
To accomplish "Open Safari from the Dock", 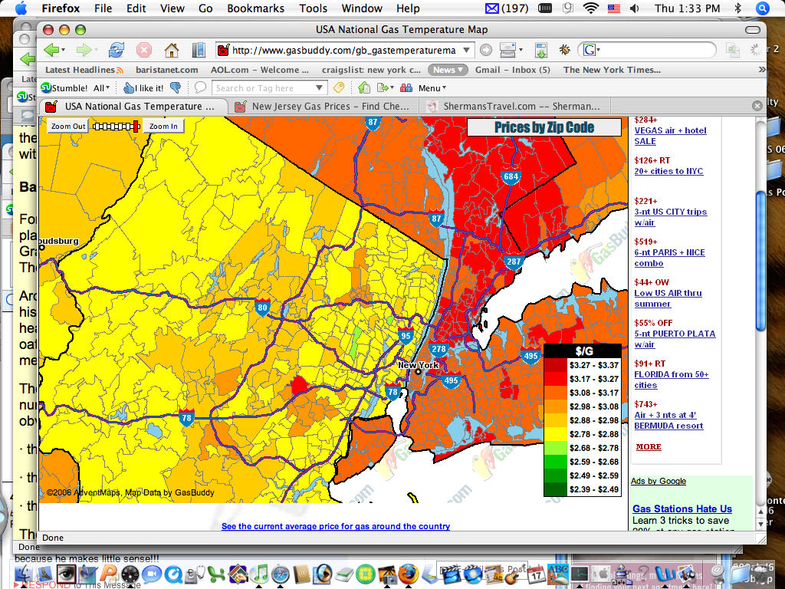I will (x=281, y=574).
